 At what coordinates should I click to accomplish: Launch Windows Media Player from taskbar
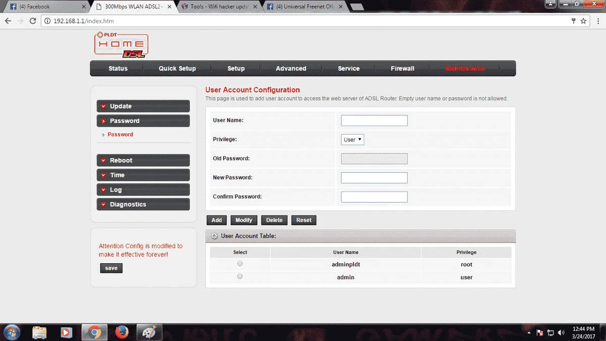(66, 332)
